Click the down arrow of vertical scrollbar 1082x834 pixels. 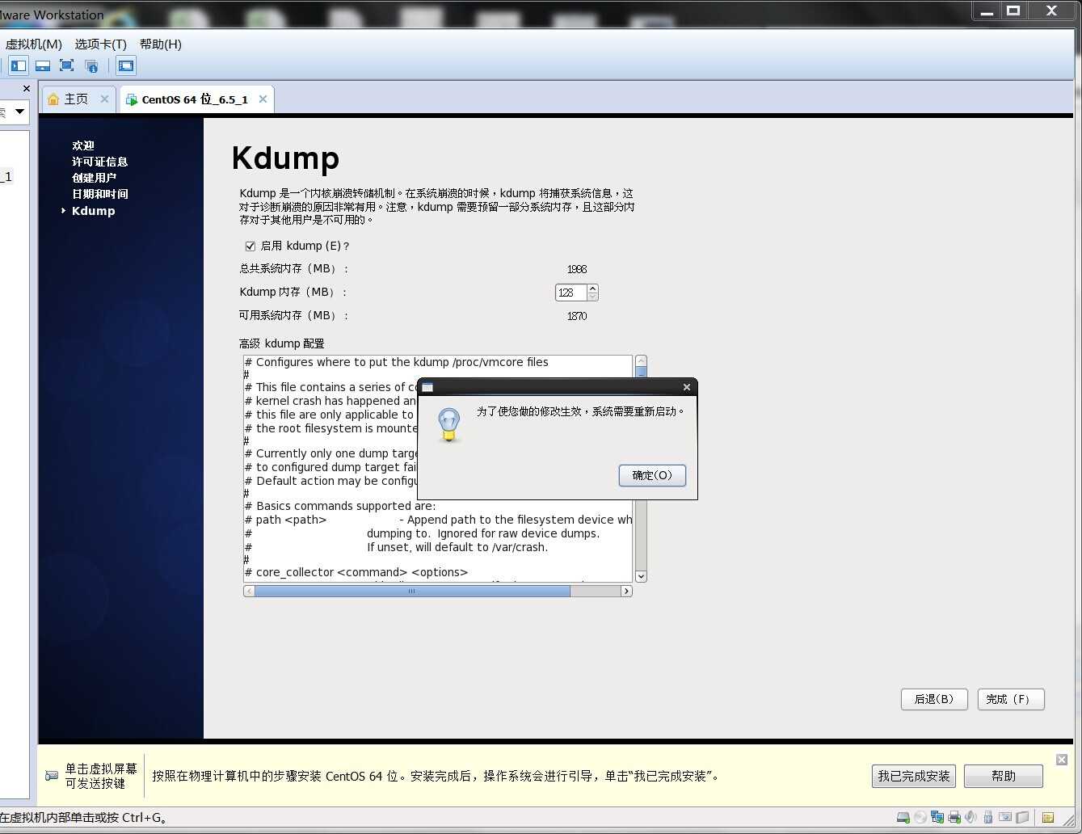coord(641,576)
